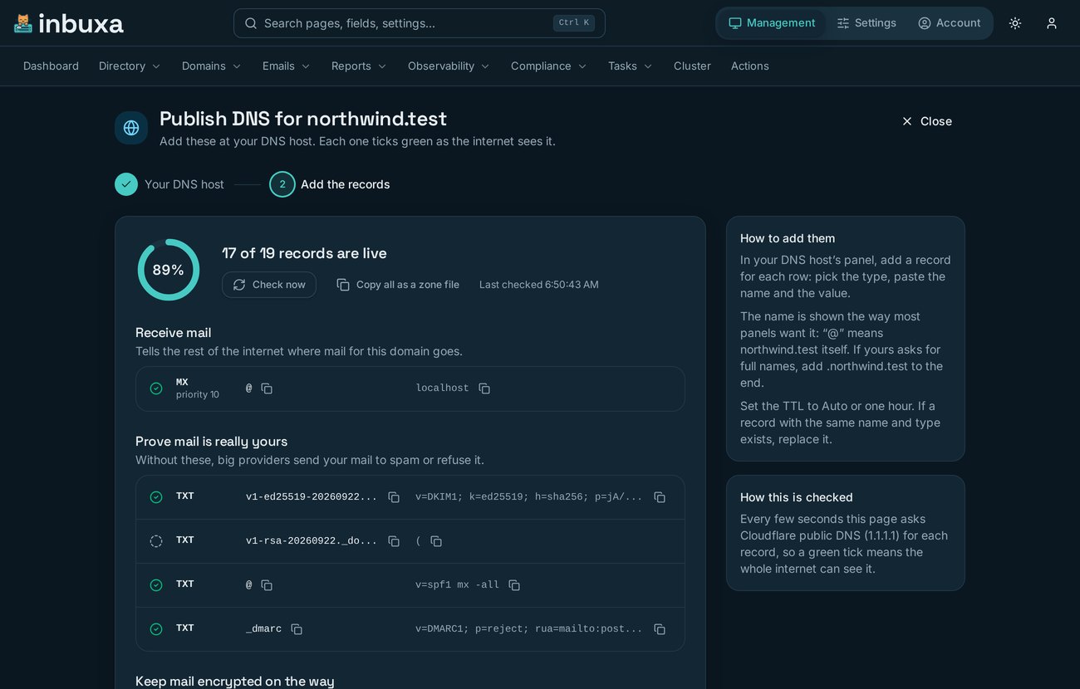Click the inbuxa logo

[x=69, y=23]
